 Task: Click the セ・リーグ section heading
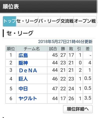(20, 33)
